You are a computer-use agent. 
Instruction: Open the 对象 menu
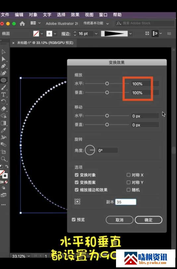tap(33, 15)
